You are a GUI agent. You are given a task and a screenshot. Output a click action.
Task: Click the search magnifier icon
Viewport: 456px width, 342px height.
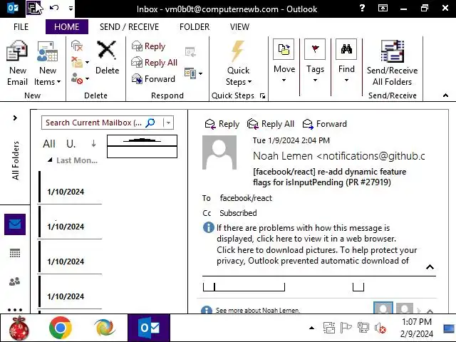coord(150,123)
